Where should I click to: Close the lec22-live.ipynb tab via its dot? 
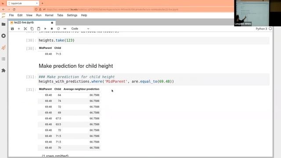52,23
